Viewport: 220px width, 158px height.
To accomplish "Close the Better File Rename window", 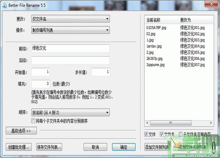I will pos(211,4).
